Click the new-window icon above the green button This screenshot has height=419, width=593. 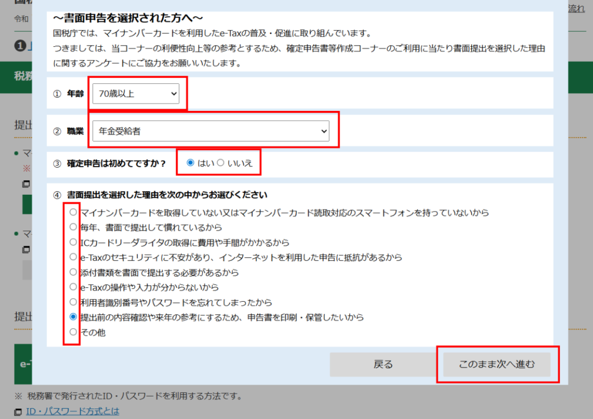pyautogui.click(x=25, y=184)
